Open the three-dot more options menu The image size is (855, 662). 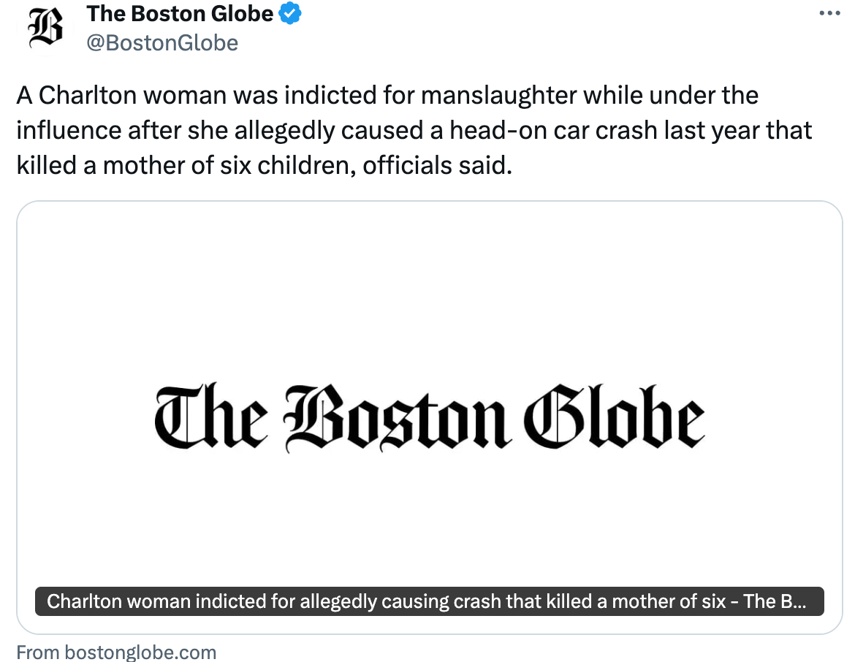pyautogui.click(x=830, y=13)
